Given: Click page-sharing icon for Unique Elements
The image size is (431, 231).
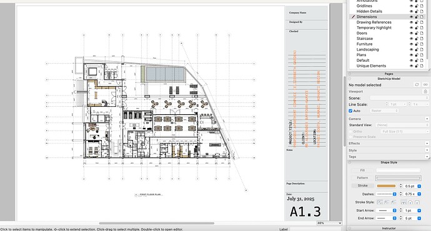Looking at the screenshot, I should (x=422, y=66).
